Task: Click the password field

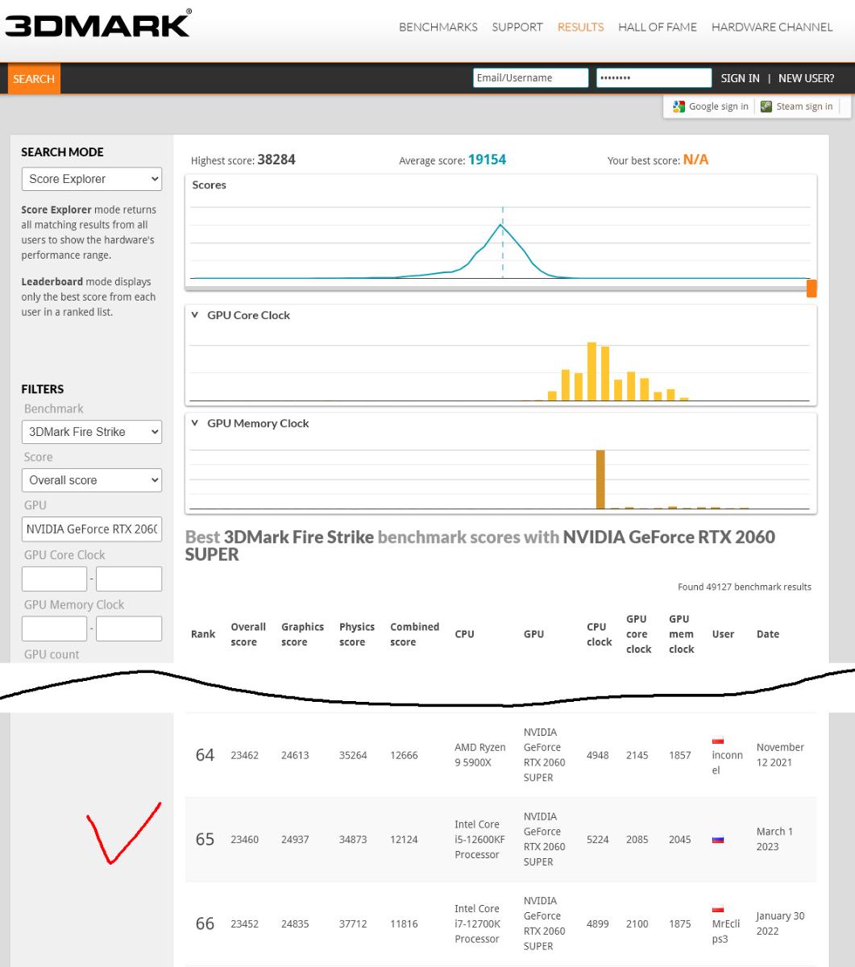Action: (x=654, y=78)
